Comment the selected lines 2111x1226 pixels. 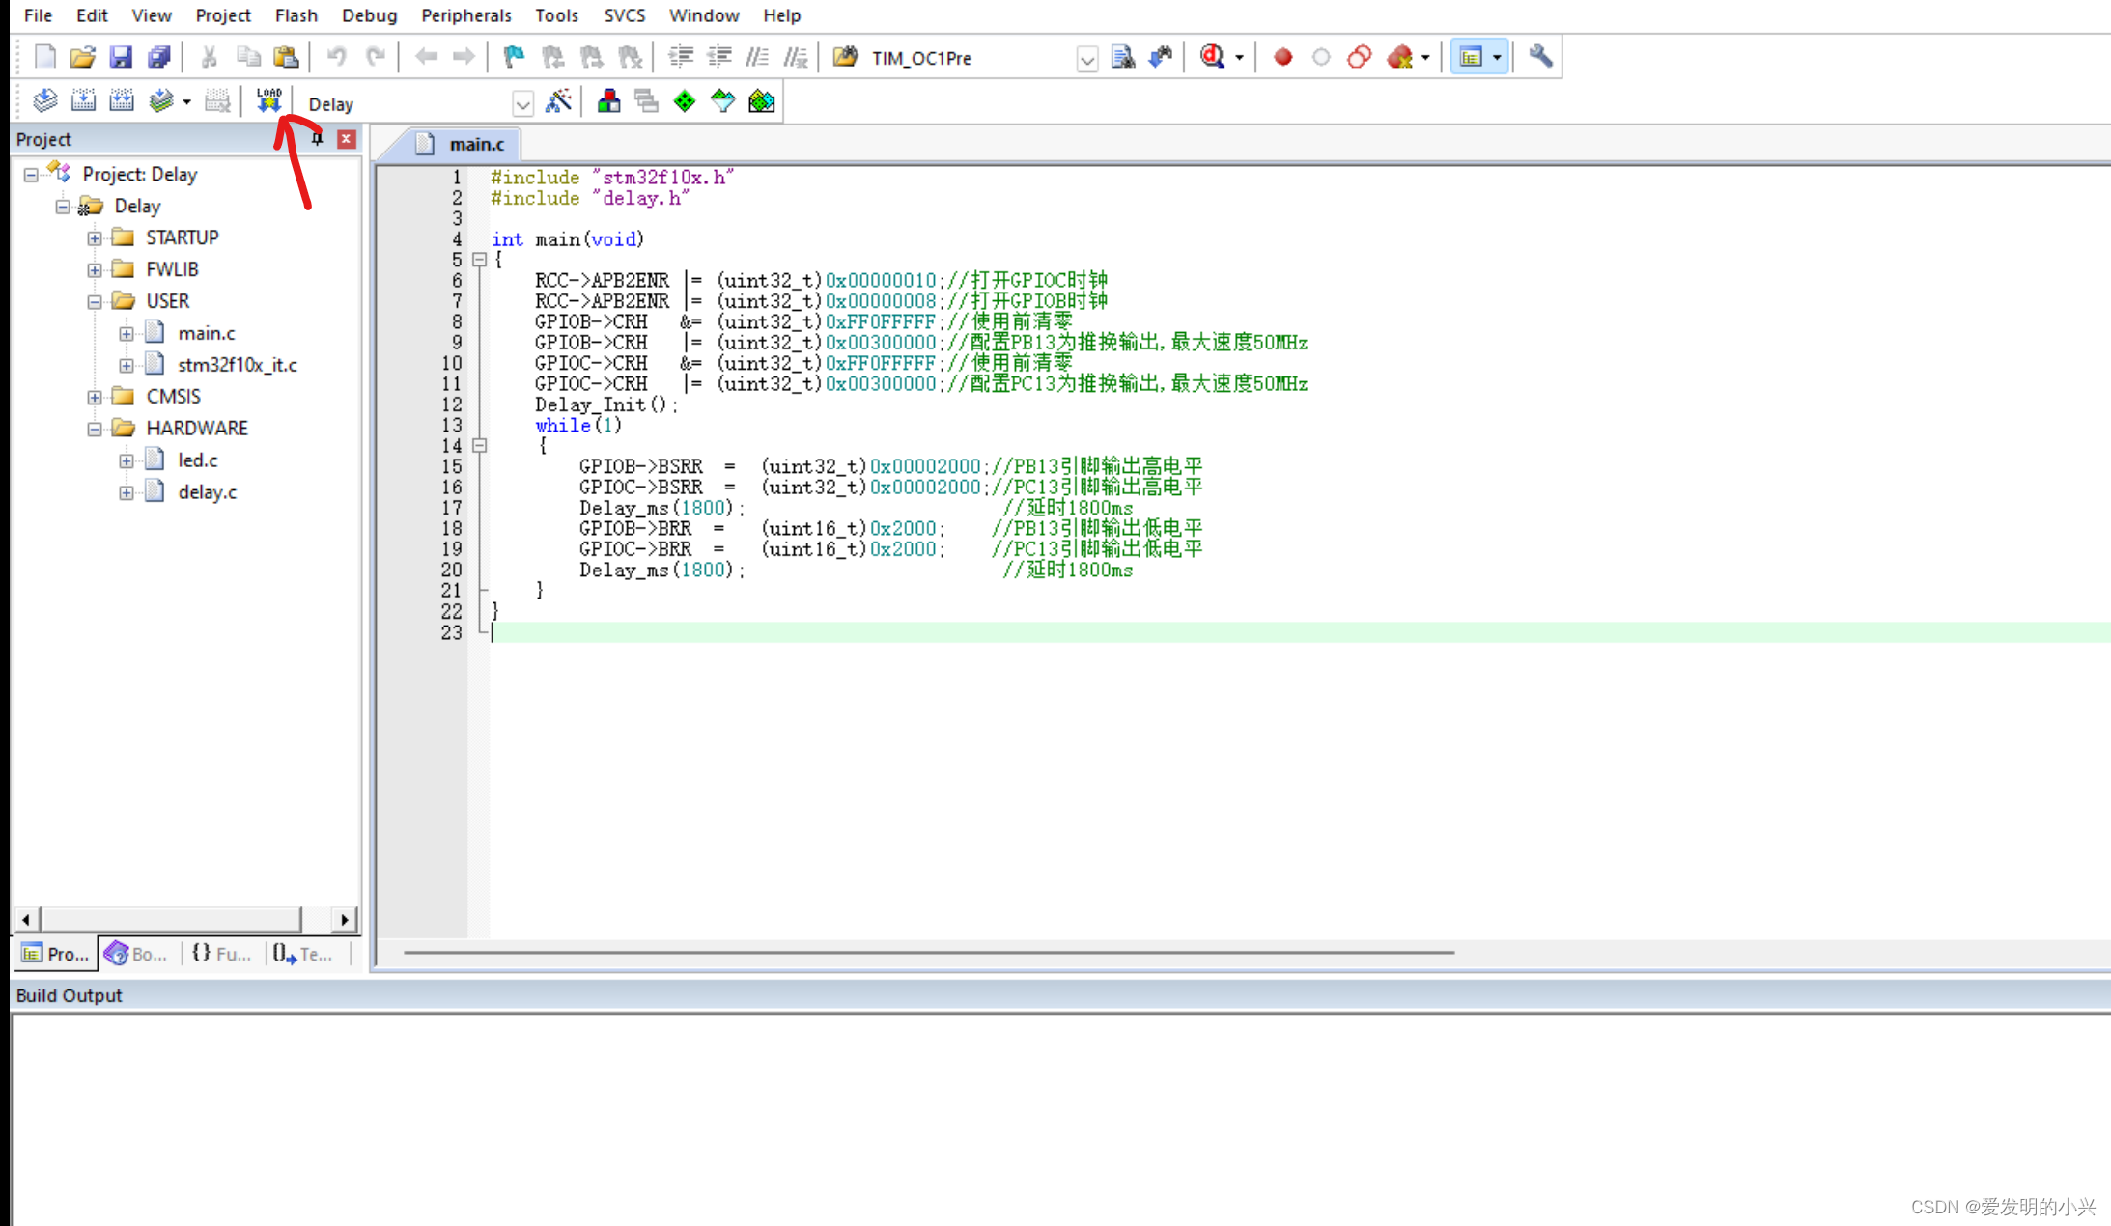757,57
